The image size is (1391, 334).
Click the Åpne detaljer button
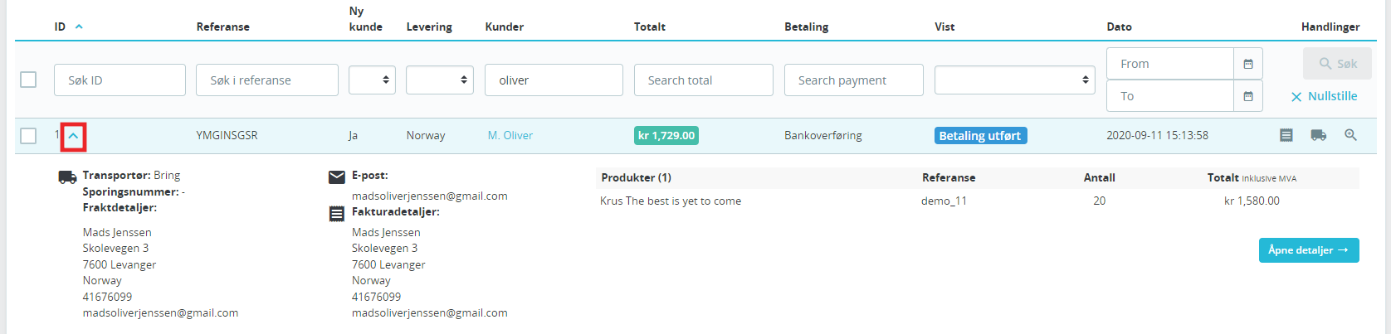pyautogui.click(x=1309, y=250)
